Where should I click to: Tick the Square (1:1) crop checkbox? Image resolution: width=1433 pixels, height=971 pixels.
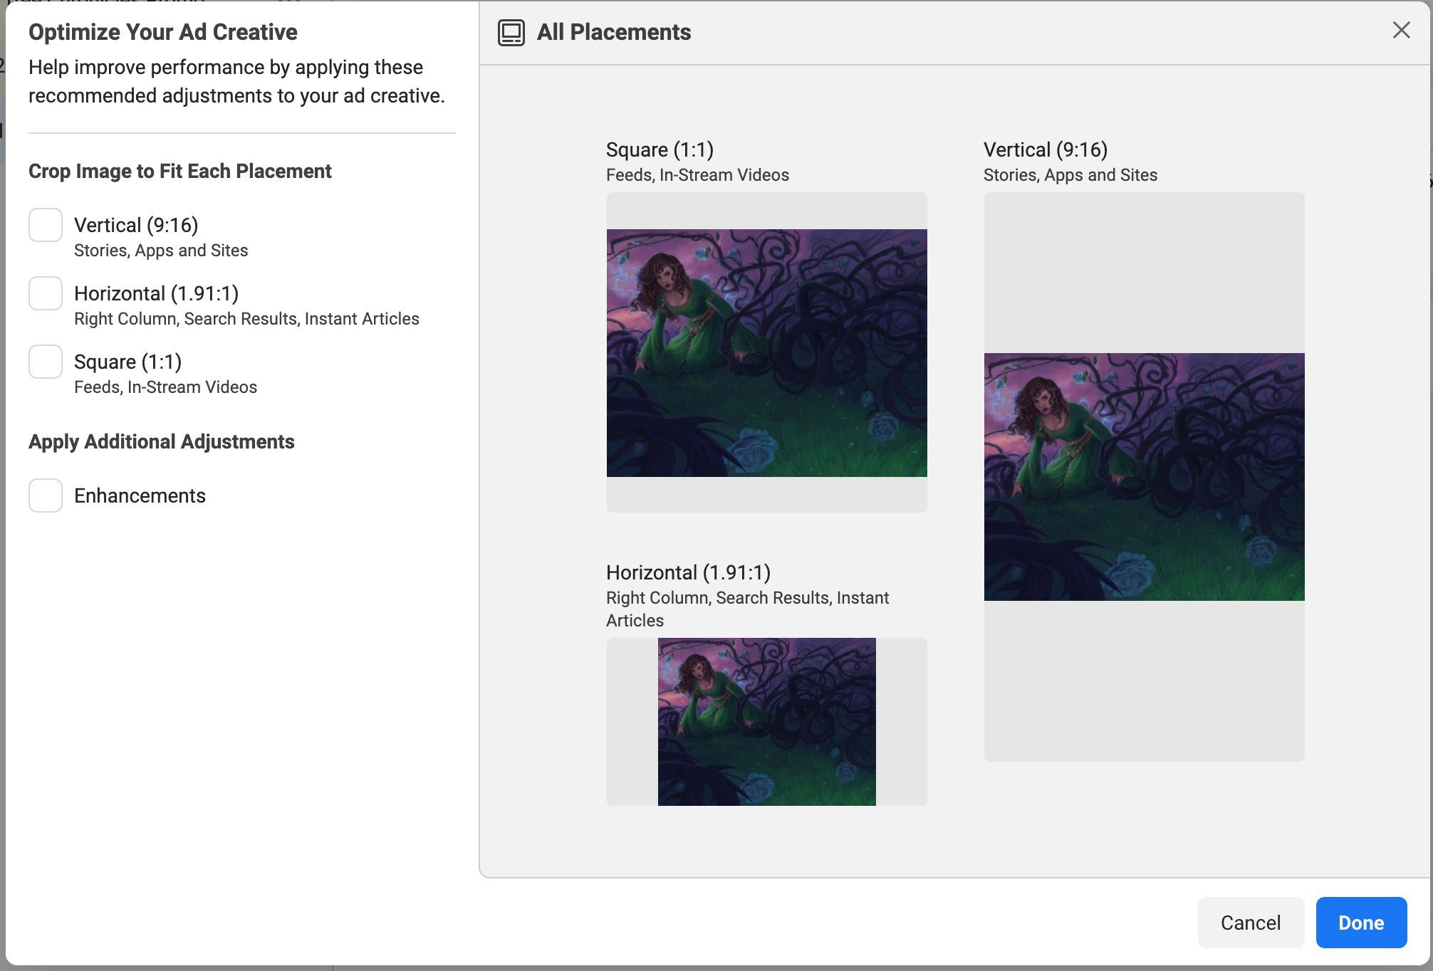(x=46, y=362)
